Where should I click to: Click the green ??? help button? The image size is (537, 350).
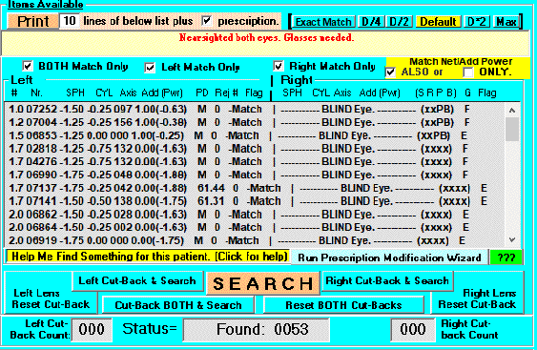506,257
